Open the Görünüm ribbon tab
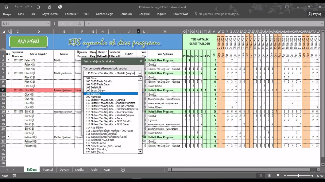 point(126,14)
